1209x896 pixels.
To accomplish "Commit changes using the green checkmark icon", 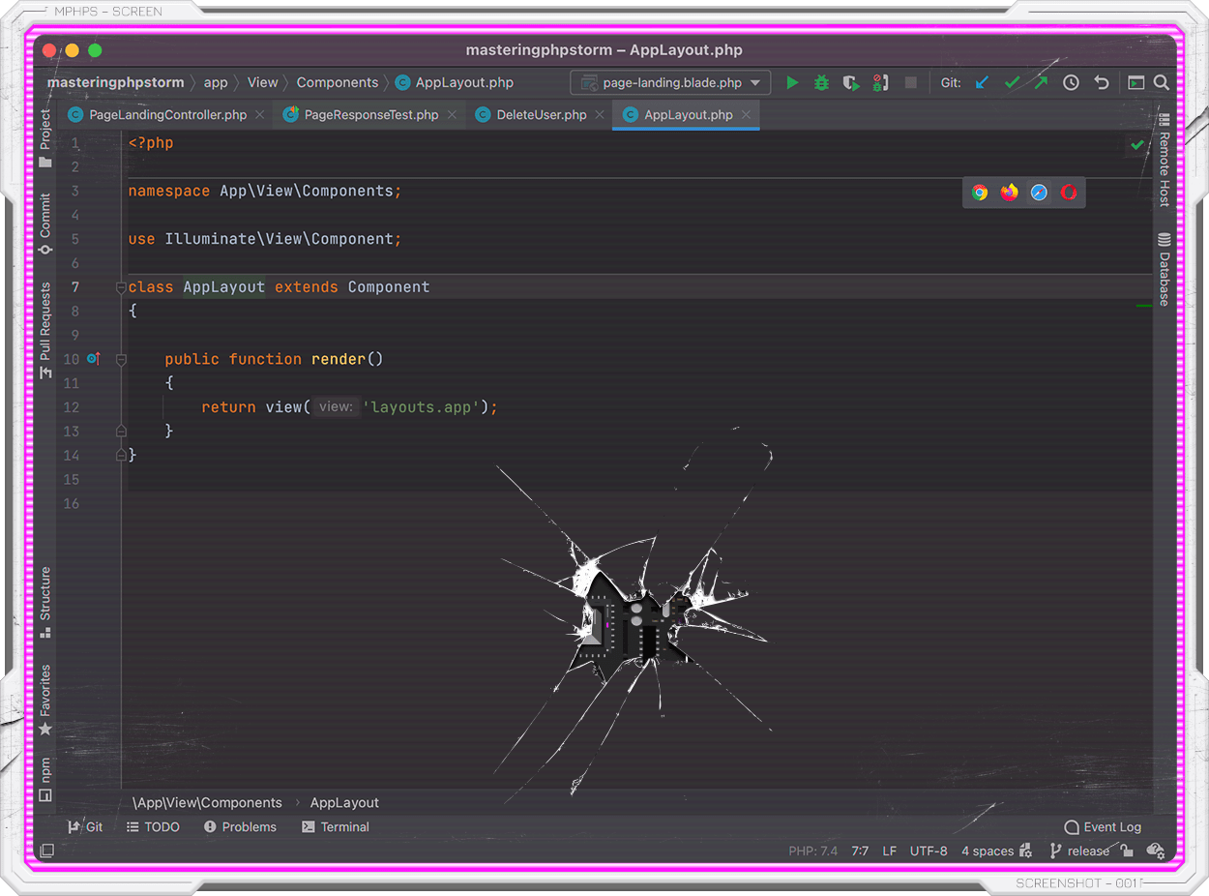I will 1012,82.
